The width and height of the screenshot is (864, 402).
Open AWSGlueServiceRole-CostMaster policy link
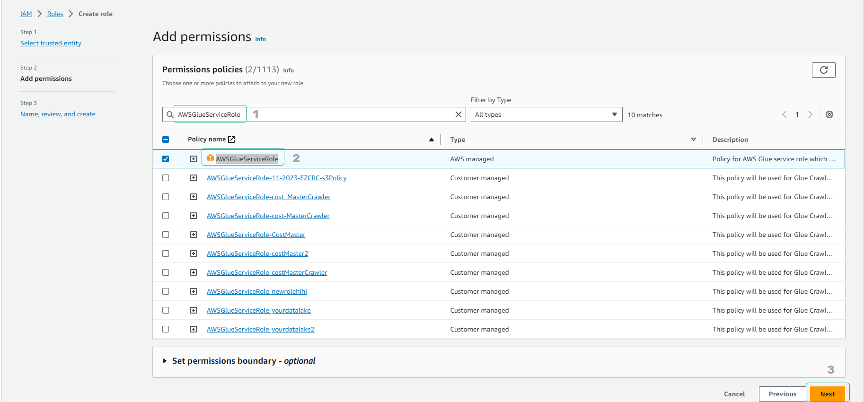(x=256, y=235)
